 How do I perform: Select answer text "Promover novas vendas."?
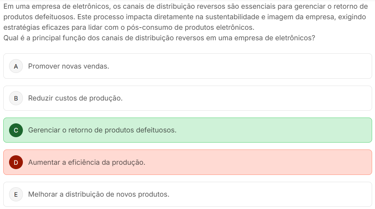(69, 66)
